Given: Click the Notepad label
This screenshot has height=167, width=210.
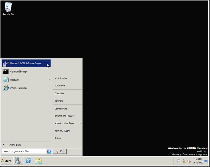Looking at the screenshot, I should coord(14,80).
